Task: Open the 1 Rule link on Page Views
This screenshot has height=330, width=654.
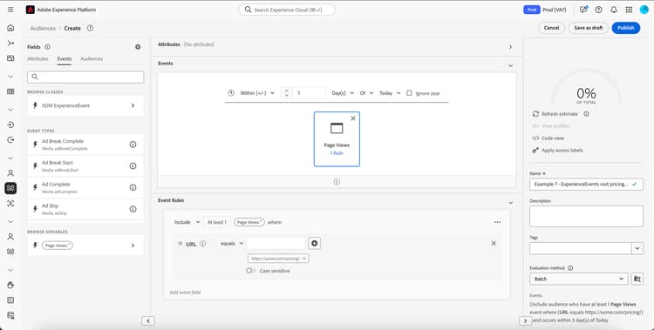Action: point(337,153)
